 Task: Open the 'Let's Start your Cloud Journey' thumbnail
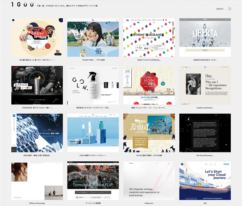tap(205, 181)
